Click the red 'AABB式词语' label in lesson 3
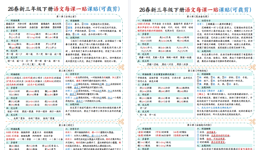This screenshot has width=259, height=150. [x=13, y=132]
